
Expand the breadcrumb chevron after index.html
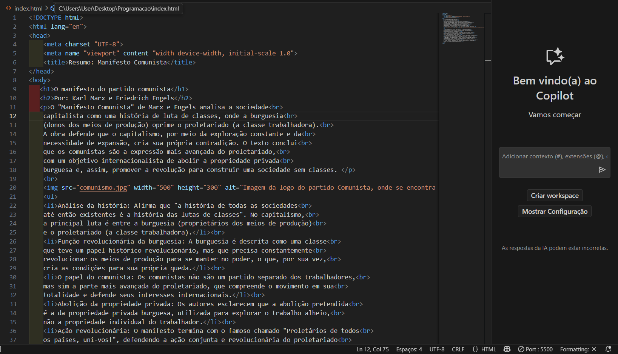pos(46,8)
